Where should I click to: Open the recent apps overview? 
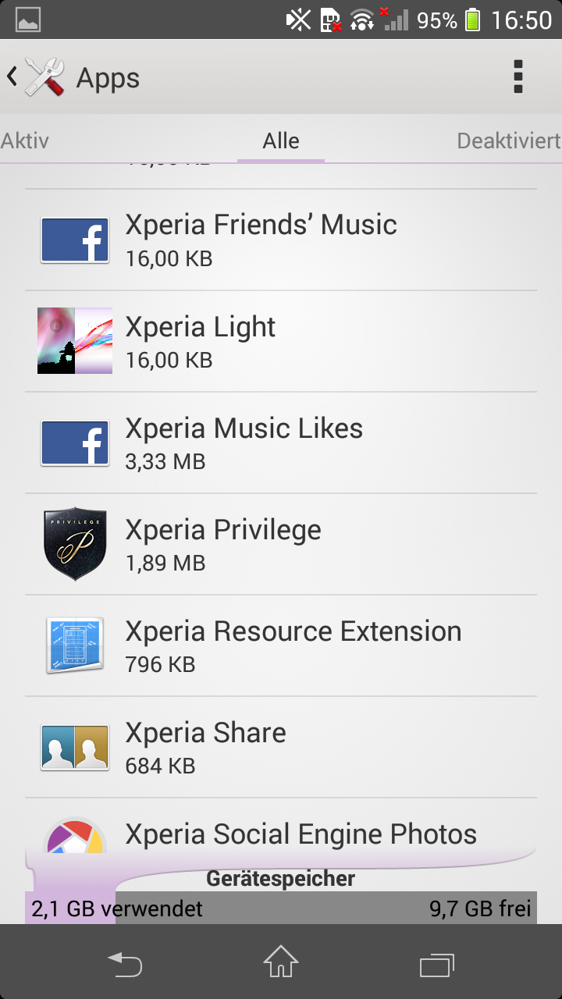coord(437,963)
